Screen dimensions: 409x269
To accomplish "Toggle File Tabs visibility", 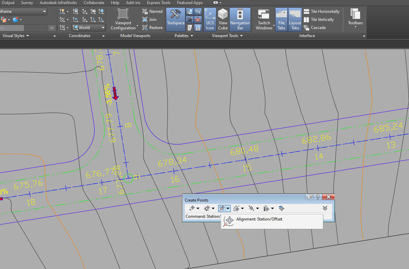I will (x=281, y=19).
